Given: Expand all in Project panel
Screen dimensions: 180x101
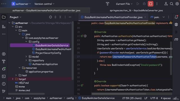Looking at the screenshot, I should (x=55, y=17).
